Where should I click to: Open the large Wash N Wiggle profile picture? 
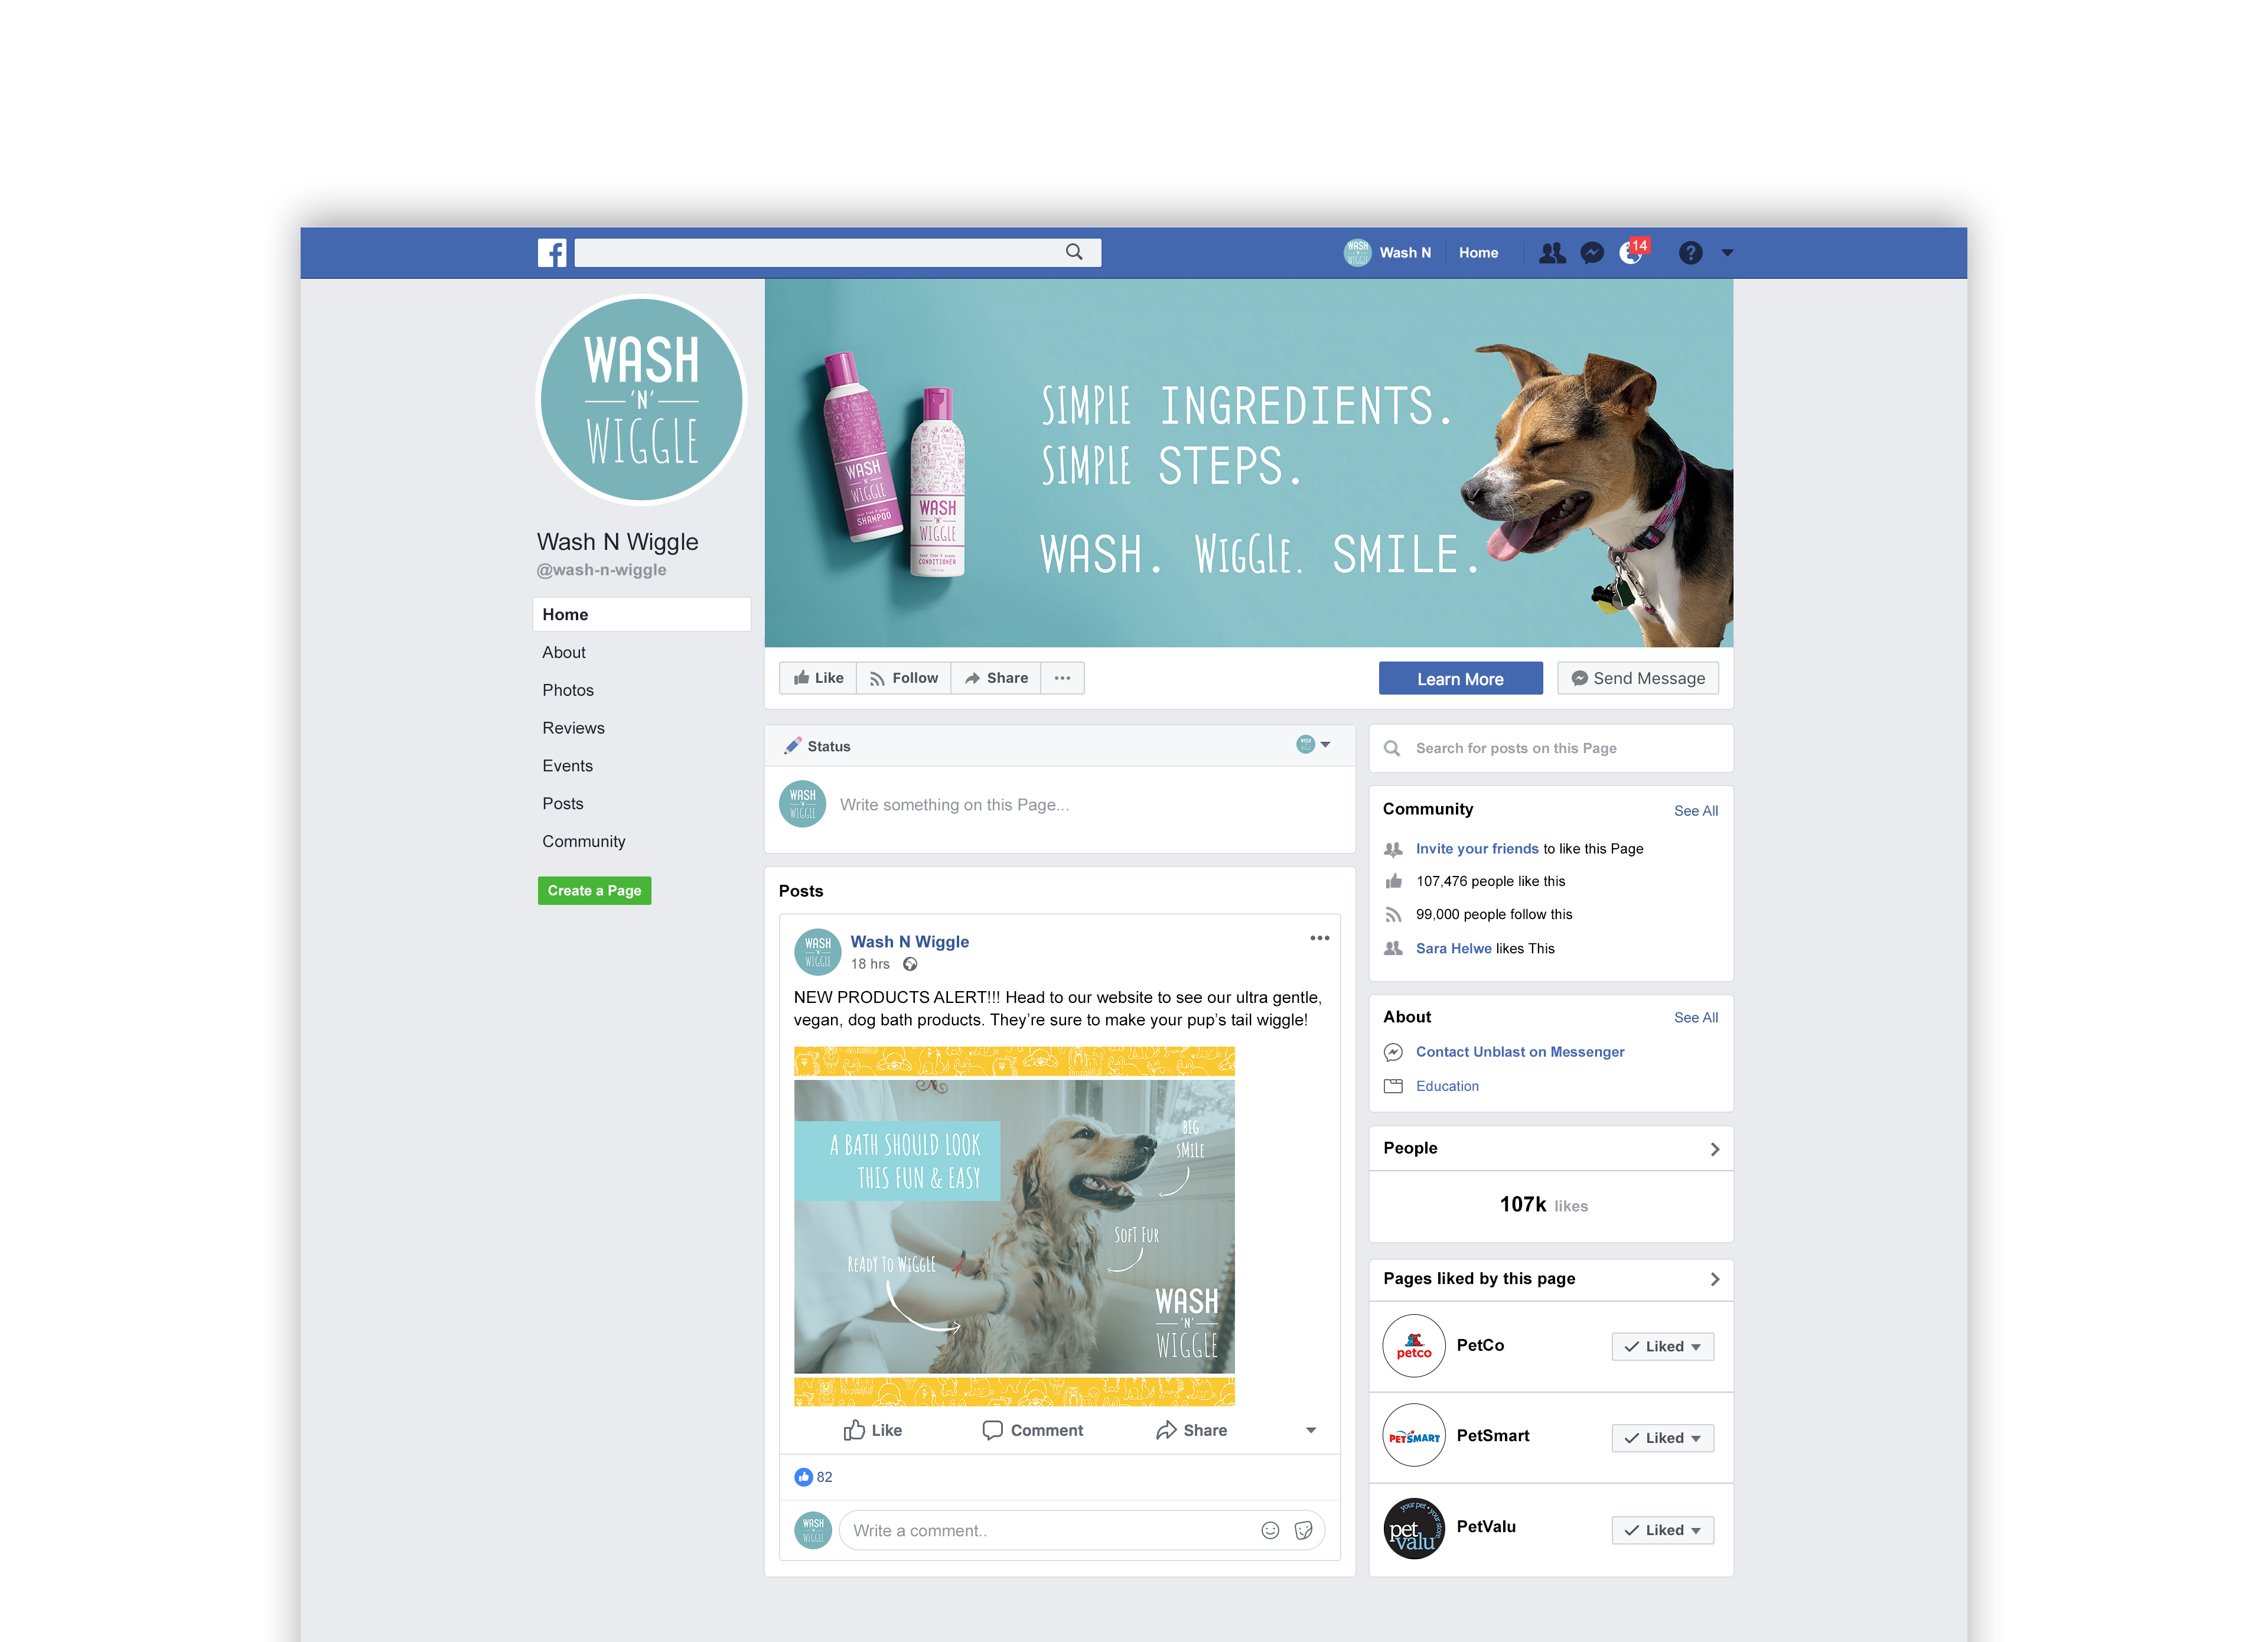point(641,399)
